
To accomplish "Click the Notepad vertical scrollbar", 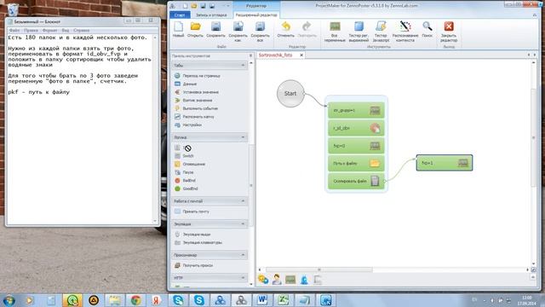I will pos(155,129).
